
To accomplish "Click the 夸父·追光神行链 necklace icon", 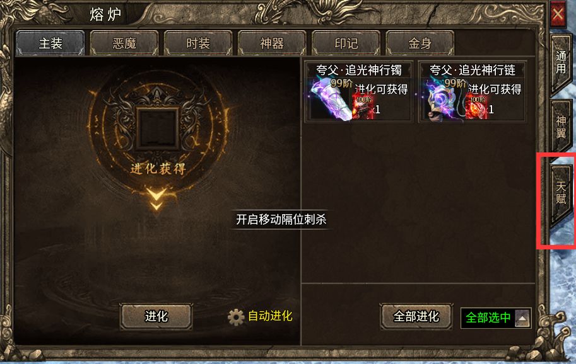I will pos(444,99).
